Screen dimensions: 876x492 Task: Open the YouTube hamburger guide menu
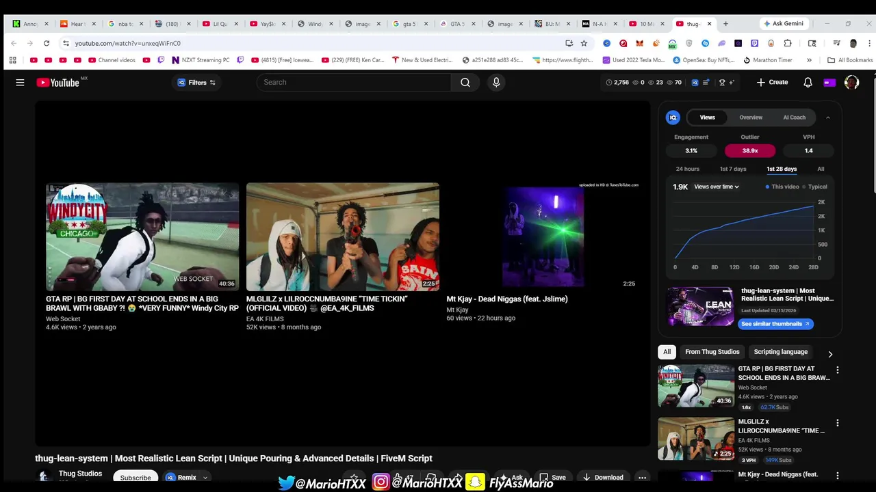pos(20,83)
